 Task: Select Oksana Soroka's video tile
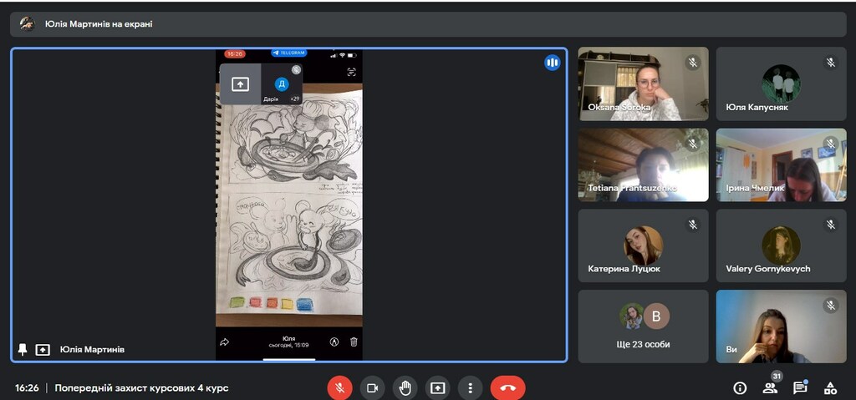click(x=643, y=84)
